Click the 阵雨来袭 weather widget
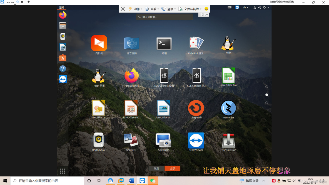The width and height of the screenshot is (329, 185). pyautogui.click(x=249, y=181)
